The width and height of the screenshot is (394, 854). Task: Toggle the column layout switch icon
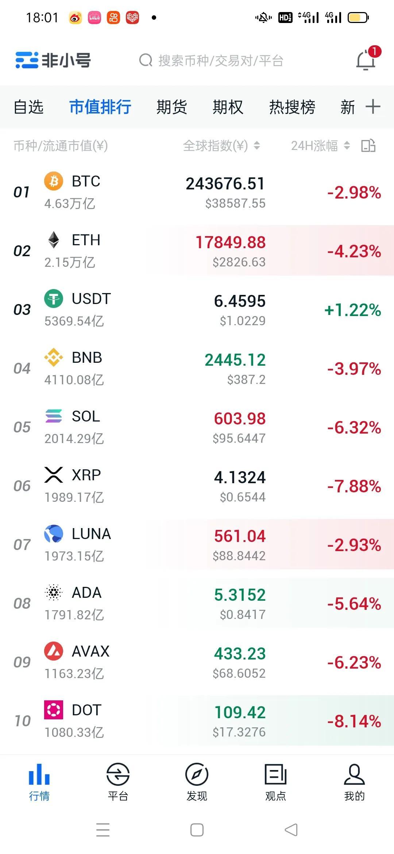coord(368,146)
